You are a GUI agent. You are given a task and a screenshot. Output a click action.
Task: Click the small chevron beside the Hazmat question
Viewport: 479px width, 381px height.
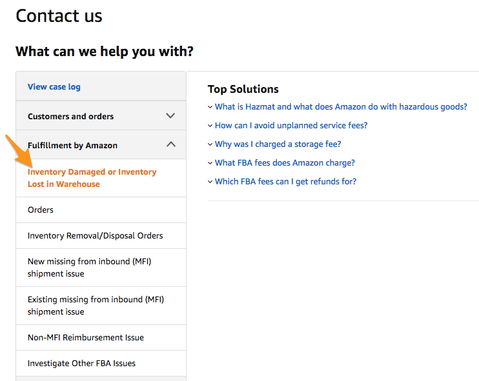pos(210,107)
